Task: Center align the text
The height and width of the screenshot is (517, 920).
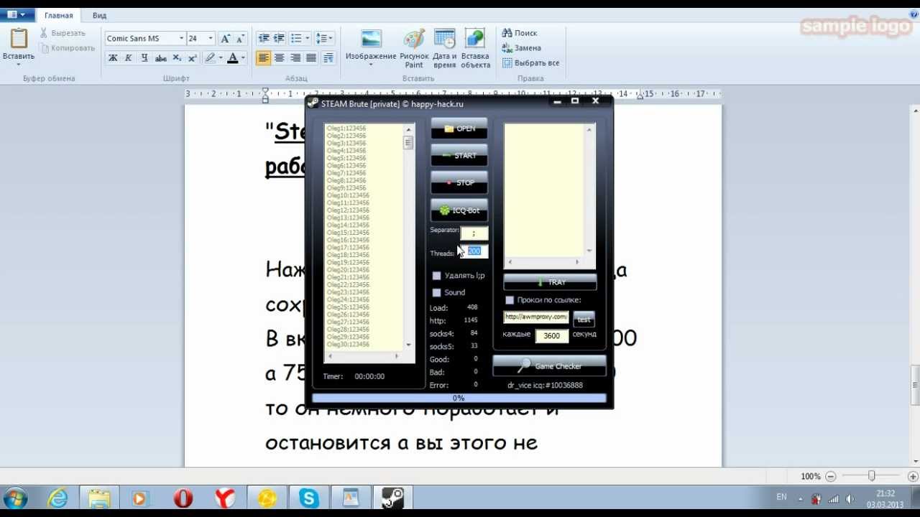Action: [x=279, y=58]
